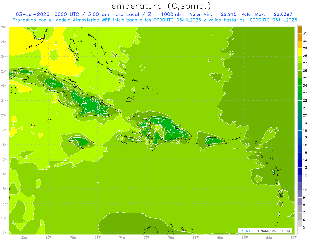The image size is (312, 241).
Task: Click the '29' color bar scale label
Action: tap(305, 48)
